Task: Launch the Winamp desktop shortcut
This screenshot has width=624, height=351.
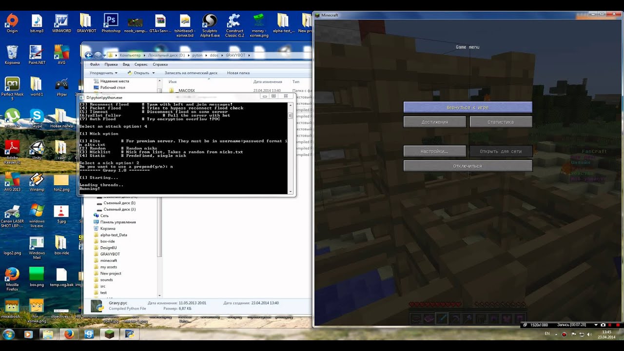Action: pyautogui.click(x=37, y=182)
